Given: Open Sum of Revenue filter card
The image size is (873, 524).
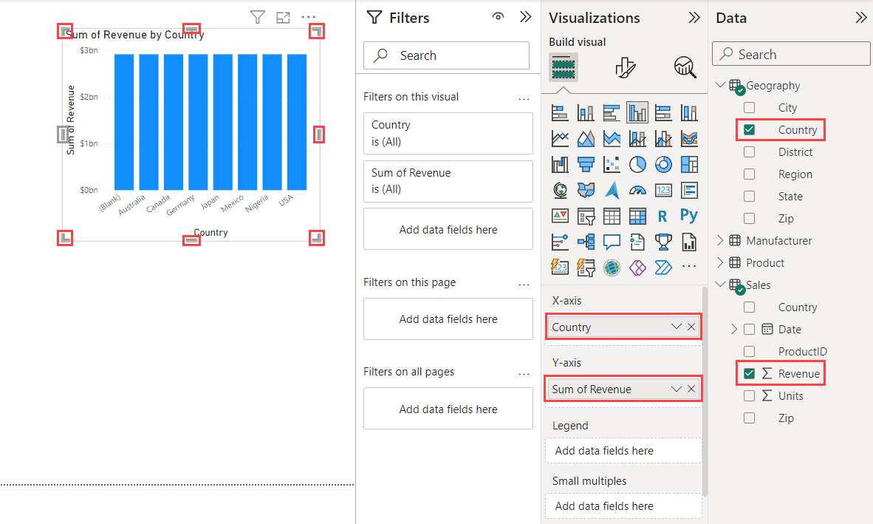Looking at the screenshot, I should 448,182.
